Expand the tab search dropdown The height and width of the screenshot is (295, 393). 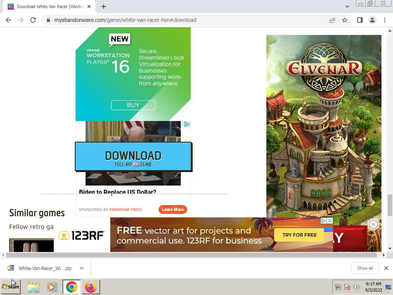pyautogui.click(x=347, y=7)
